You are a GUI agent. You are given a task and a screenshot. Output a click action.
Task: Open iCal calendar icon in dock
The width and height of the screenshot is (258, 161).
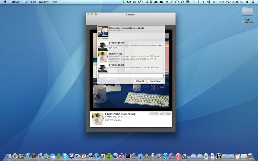[x=84, y=156]
